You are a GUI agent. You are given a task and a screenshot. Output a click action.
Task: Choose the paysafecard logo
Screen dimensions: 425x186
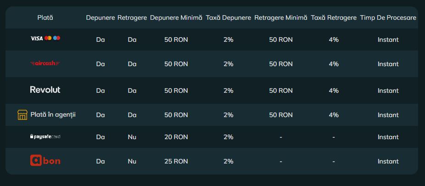[45, 137]
